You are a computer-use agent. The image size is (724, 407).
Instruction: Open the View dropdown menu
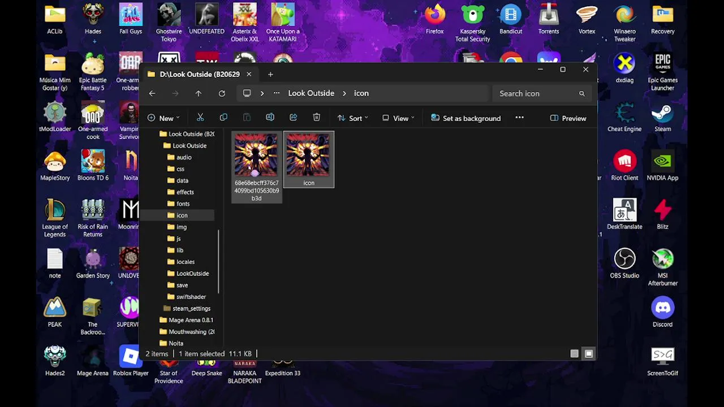click(x=398, y=118)
